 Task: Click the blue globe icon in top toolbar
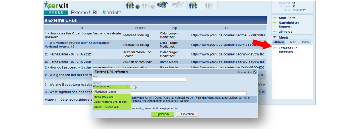click(137, 7)
